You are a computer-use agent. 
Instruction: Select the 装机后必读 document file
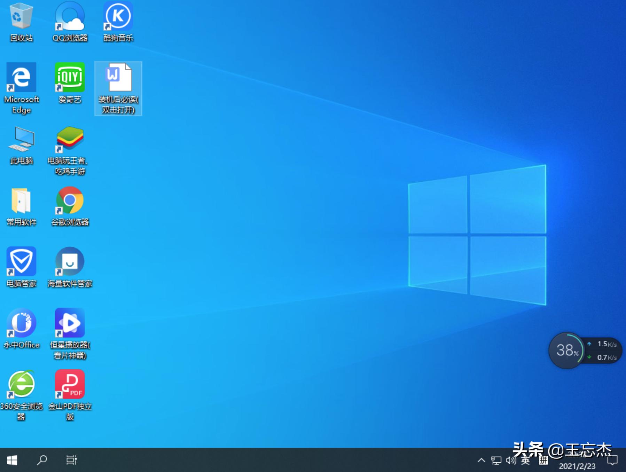118,78
